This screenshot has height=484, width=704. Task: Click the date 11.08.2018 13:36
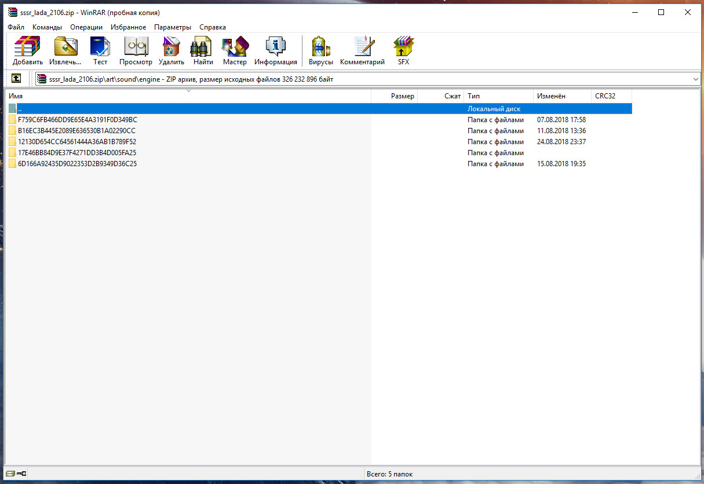click(x=561, y=131)
